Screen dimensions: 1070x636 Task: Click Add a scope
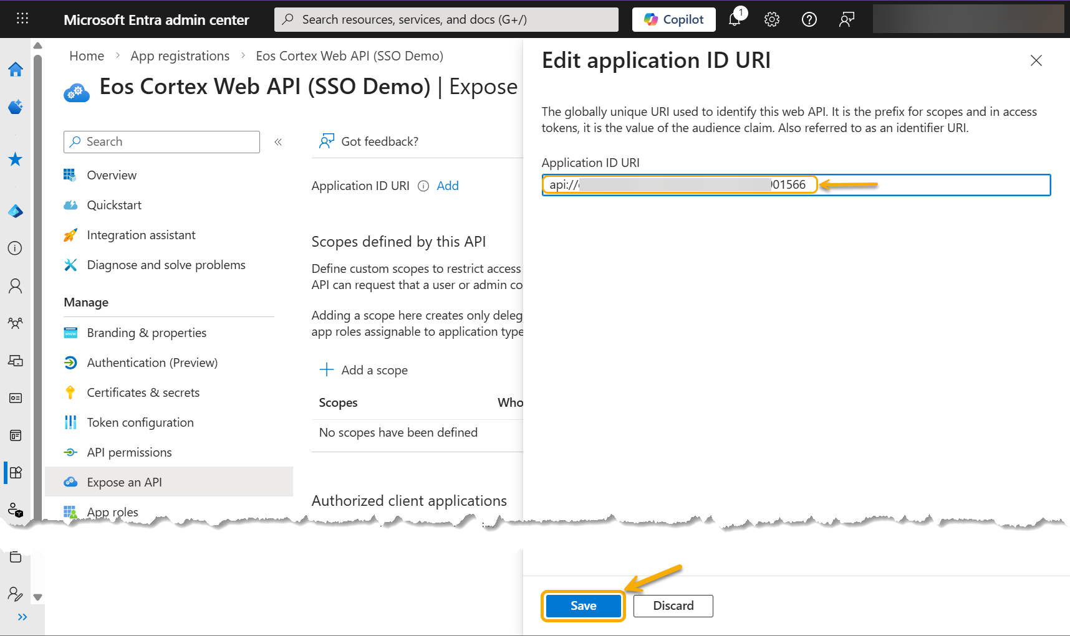(x=364, y=370)
